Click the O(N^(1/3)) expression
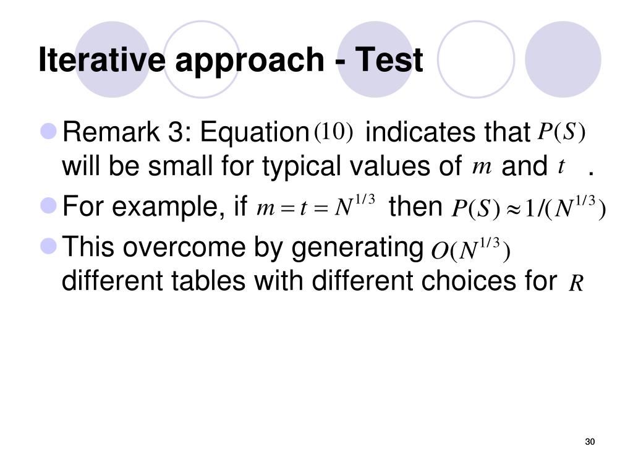Viewport: 633px width, 475px height. click(x=470, y=250)
